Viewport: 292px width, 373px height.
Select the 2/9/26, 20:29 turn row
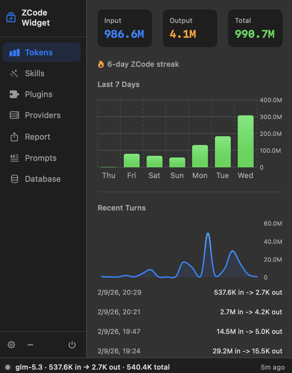pos(190,292)
